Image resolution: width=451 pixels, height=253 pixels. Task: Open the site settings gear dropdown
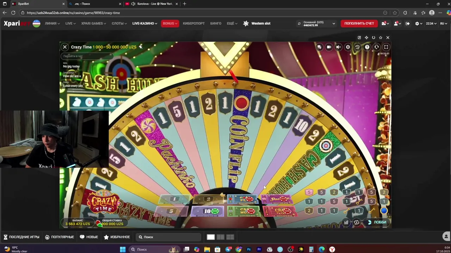tap(419, 24)
